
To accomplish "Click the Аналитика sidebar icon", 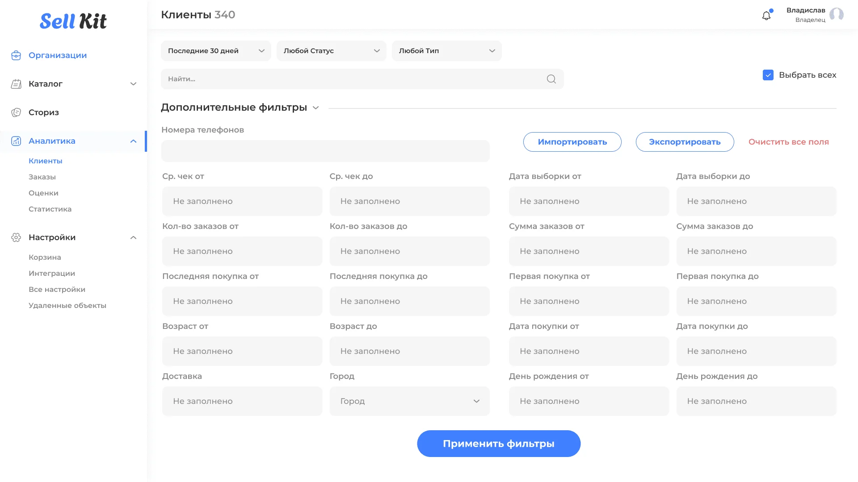I will point(16,141).
